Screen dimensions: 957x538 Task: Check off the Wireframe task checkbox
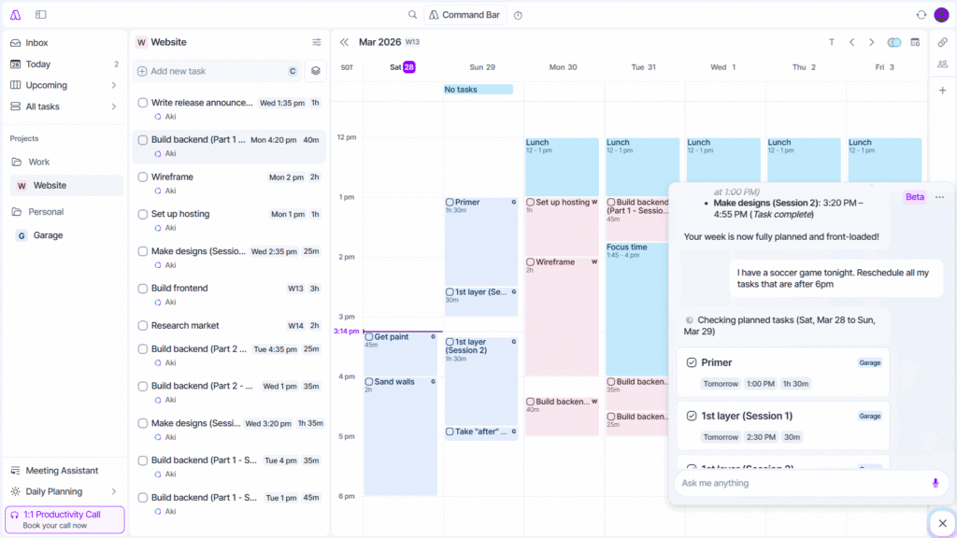click(142, 177)
